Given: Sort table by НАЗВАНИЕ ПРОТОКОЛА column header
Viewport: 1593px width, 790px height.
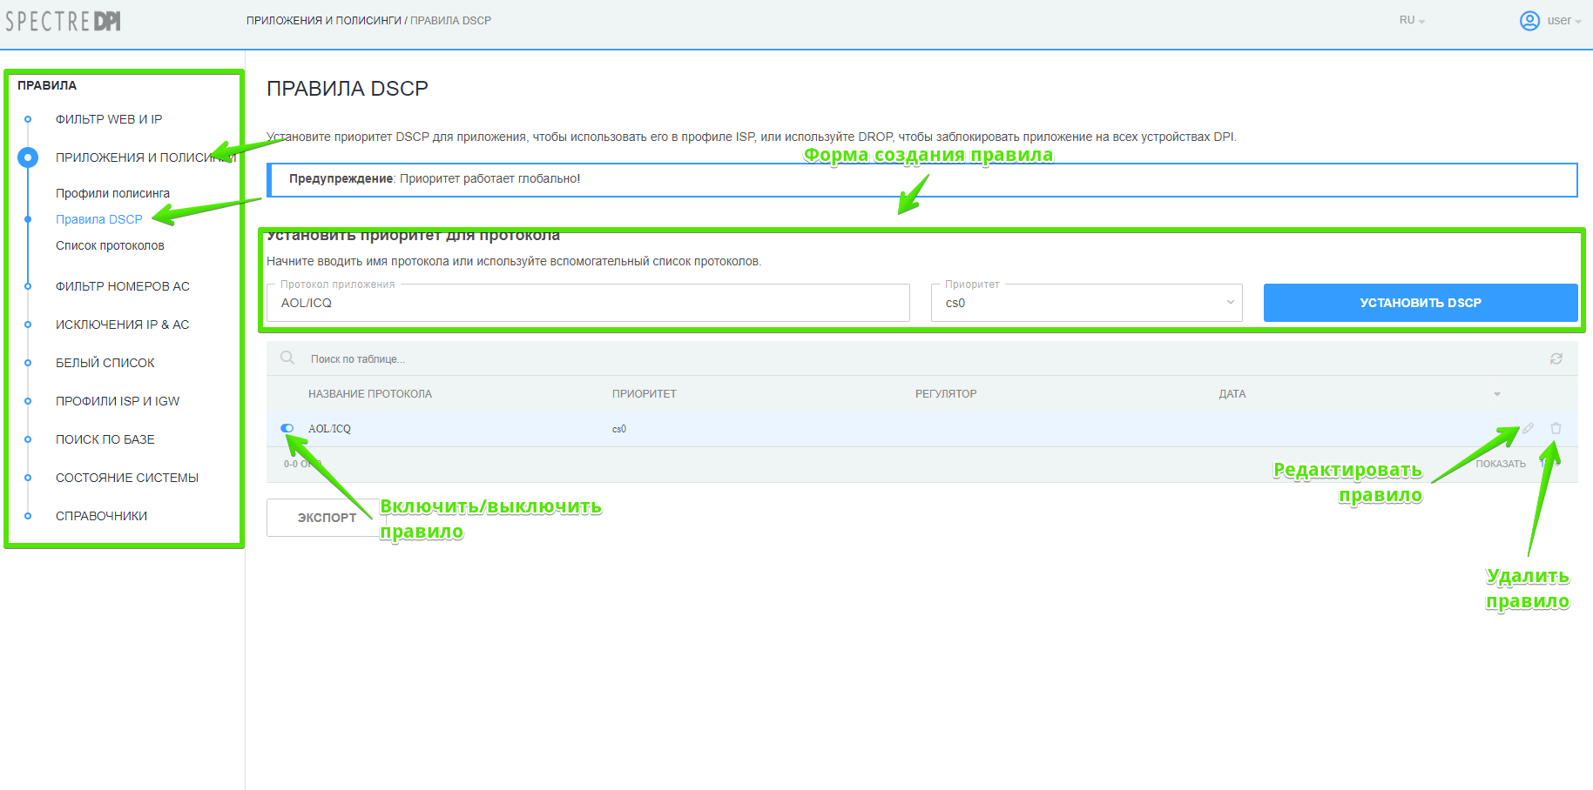Looking at the screenshot, I should pos(370,394).
